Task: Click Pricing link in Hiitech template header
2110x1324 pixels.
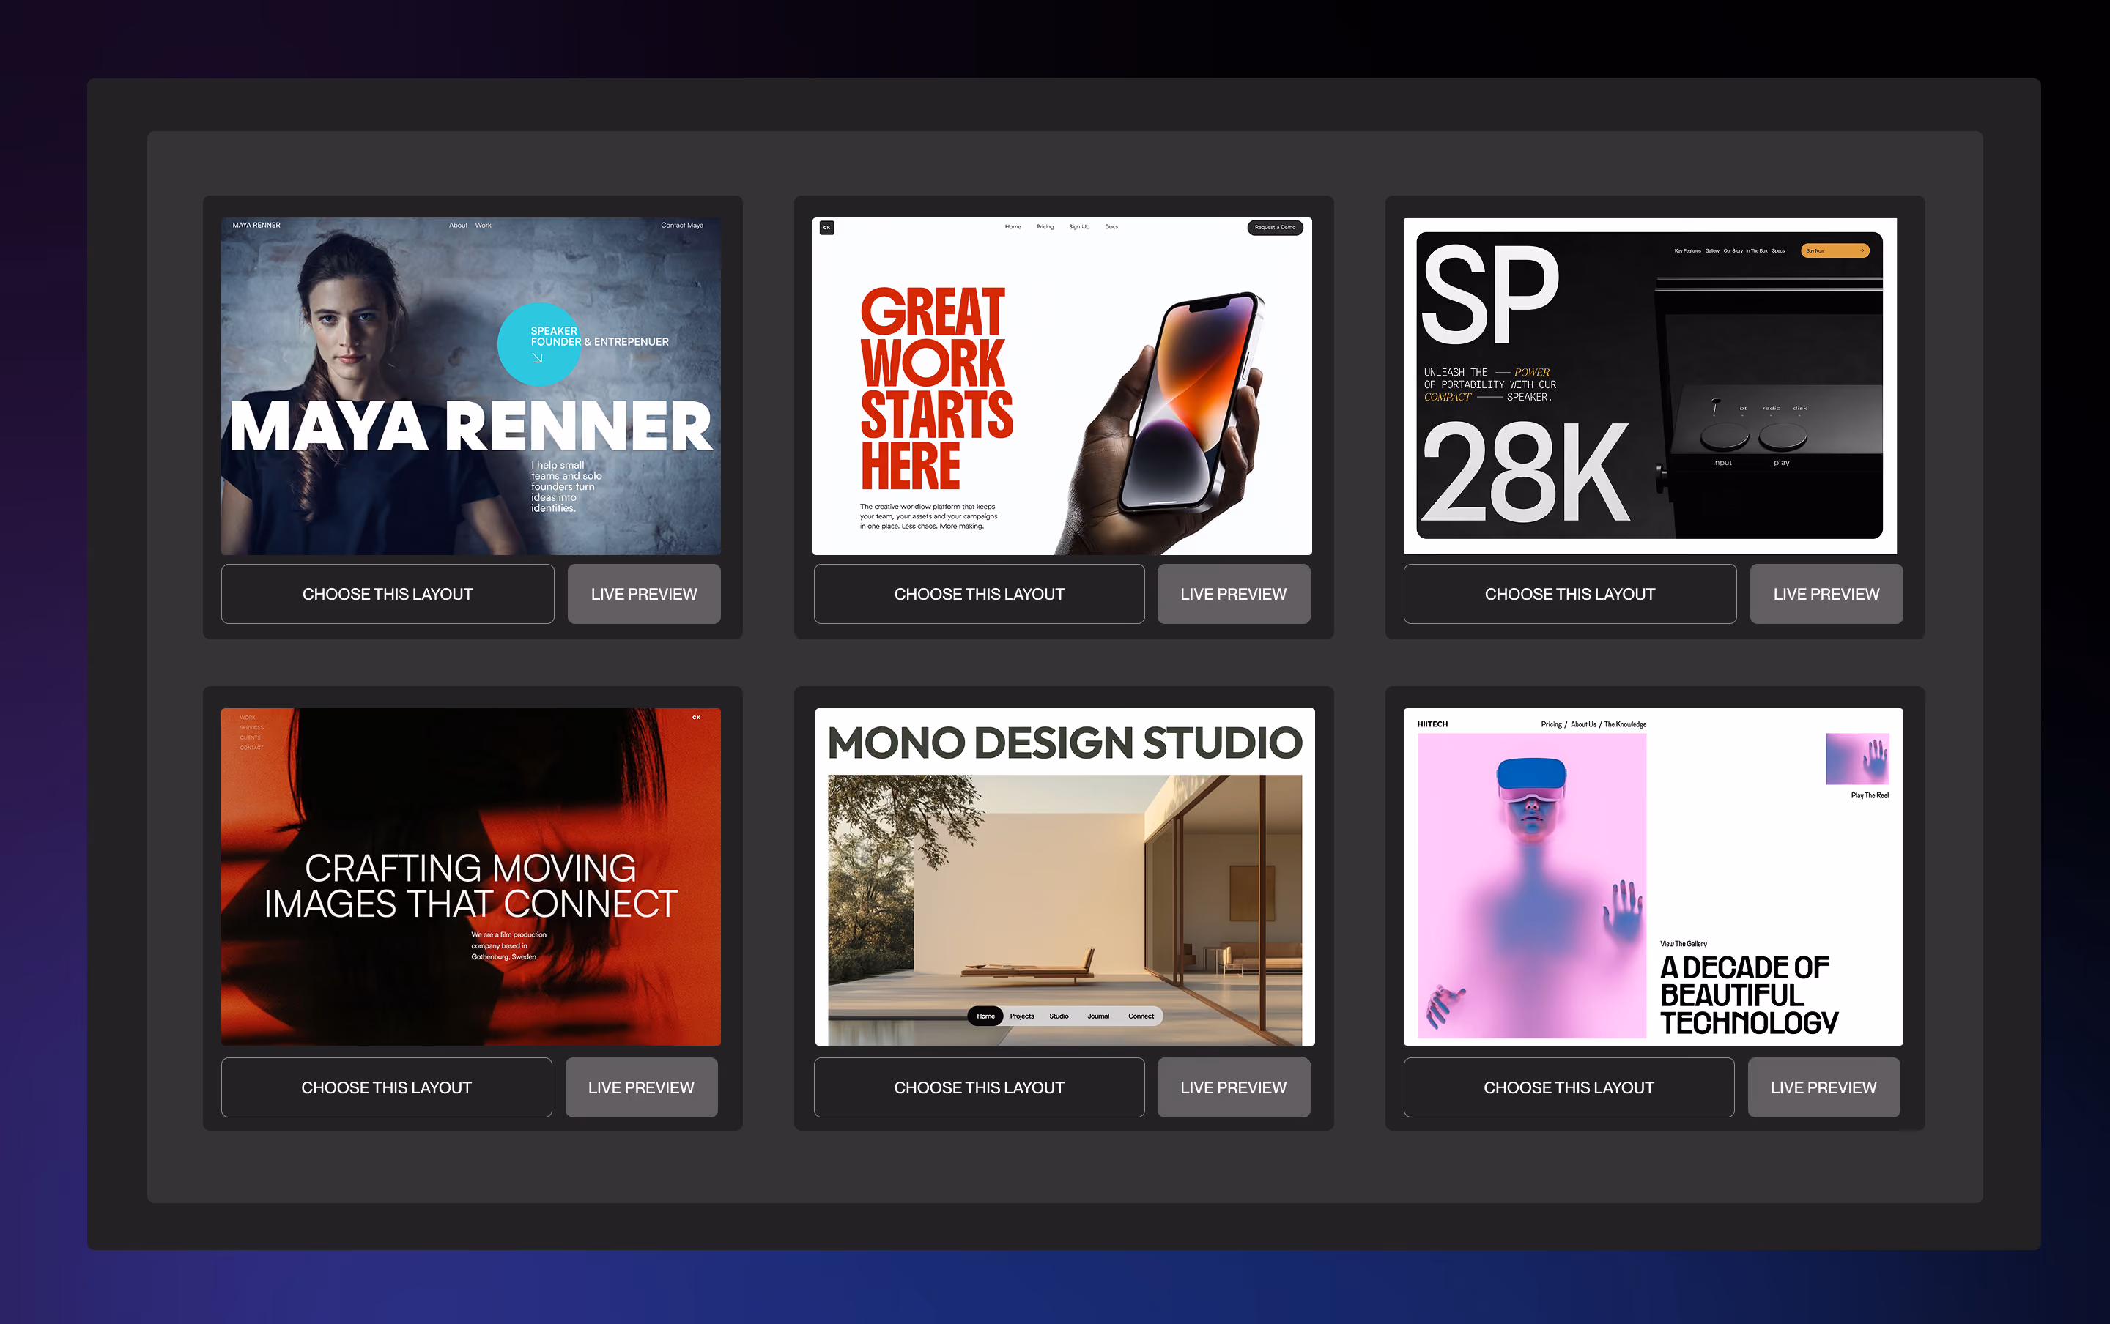Action: coord(1551,724)
